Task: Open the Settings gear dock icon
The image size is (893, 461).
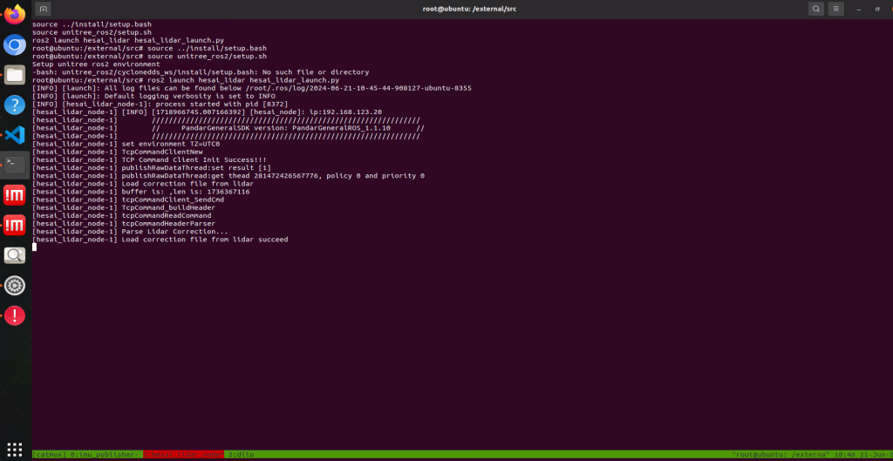Action: (x=15, y=285)
